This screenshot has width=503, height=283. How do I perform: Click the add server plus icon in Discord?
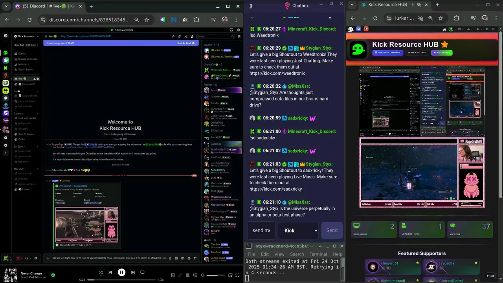(6, 138)
